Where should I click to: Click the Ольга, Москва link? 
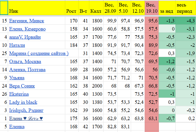(x=25, y=62)
